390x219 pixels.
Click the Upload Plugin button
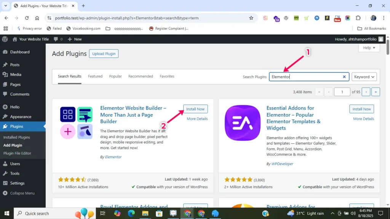tap(104, 54)
